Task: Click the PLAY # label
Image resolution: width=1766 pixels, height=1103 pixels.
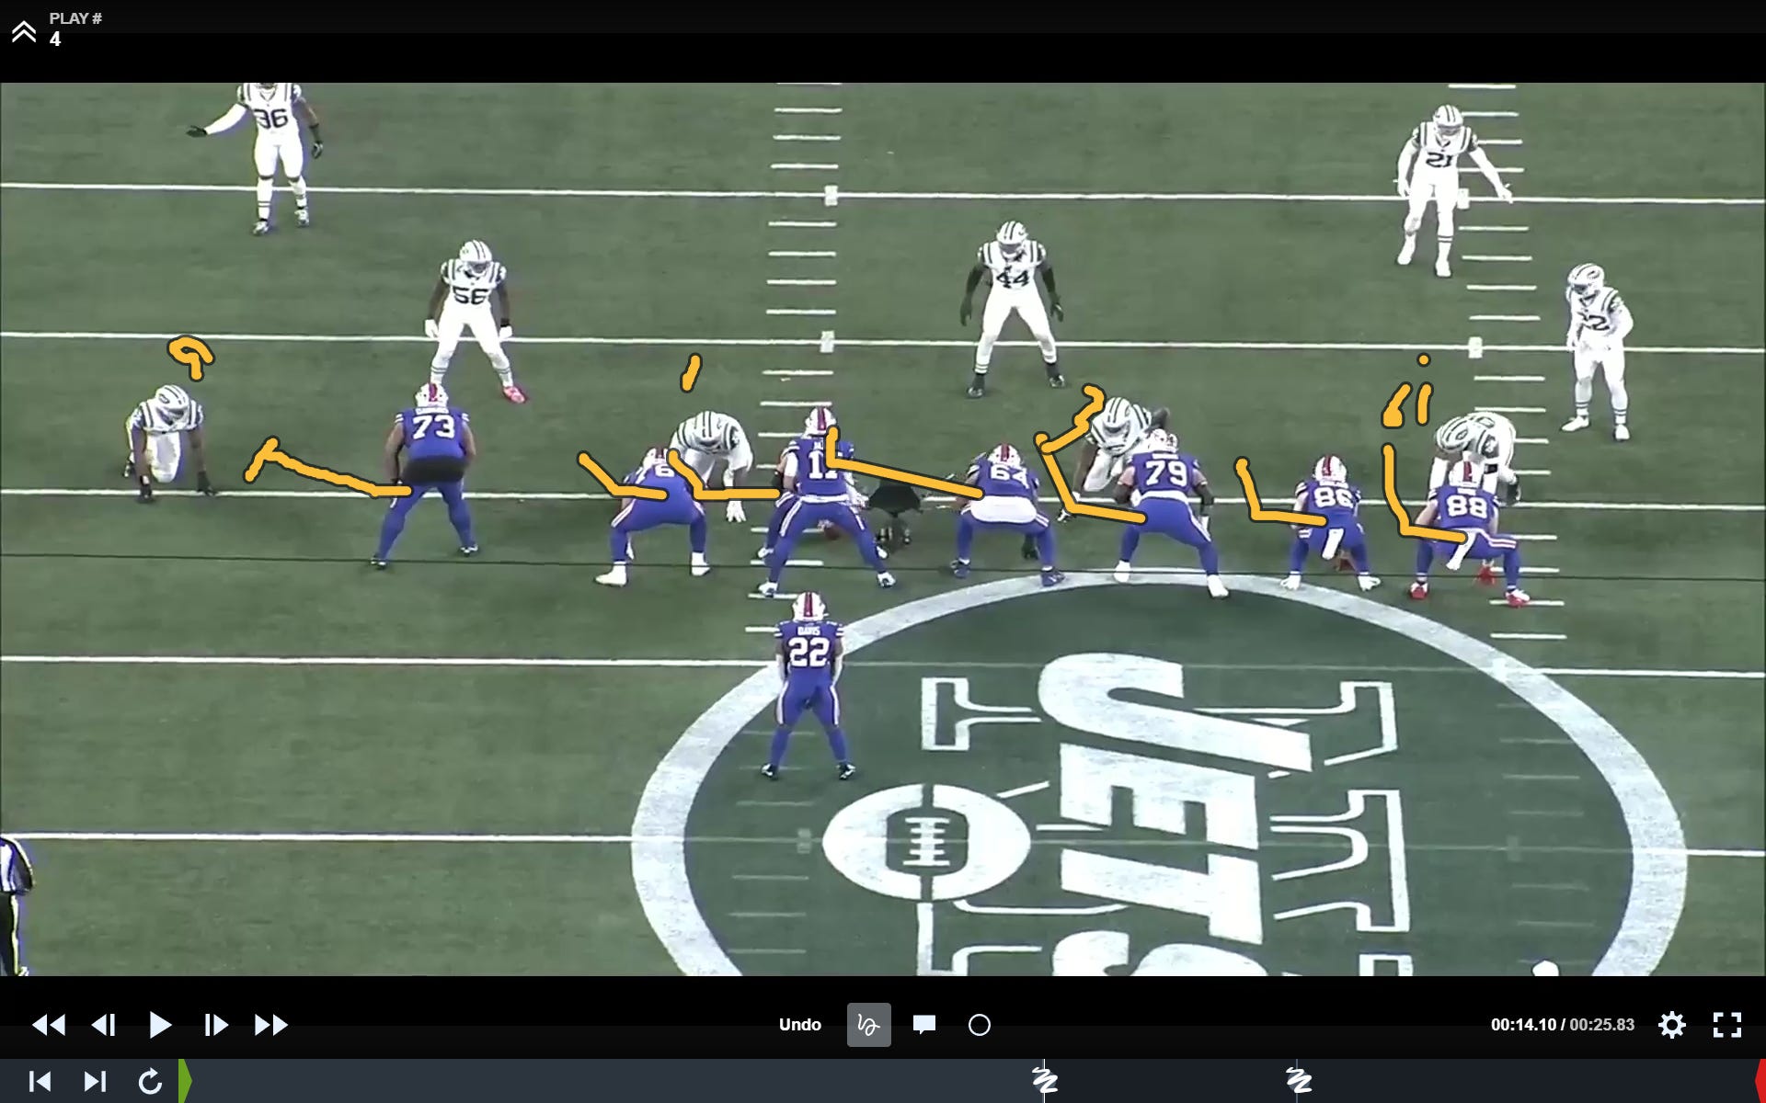Action: click(75, 18)
